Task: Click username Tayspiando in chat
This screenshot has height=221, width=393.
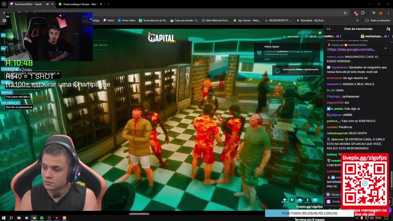Action: click(x=339, y=67)
